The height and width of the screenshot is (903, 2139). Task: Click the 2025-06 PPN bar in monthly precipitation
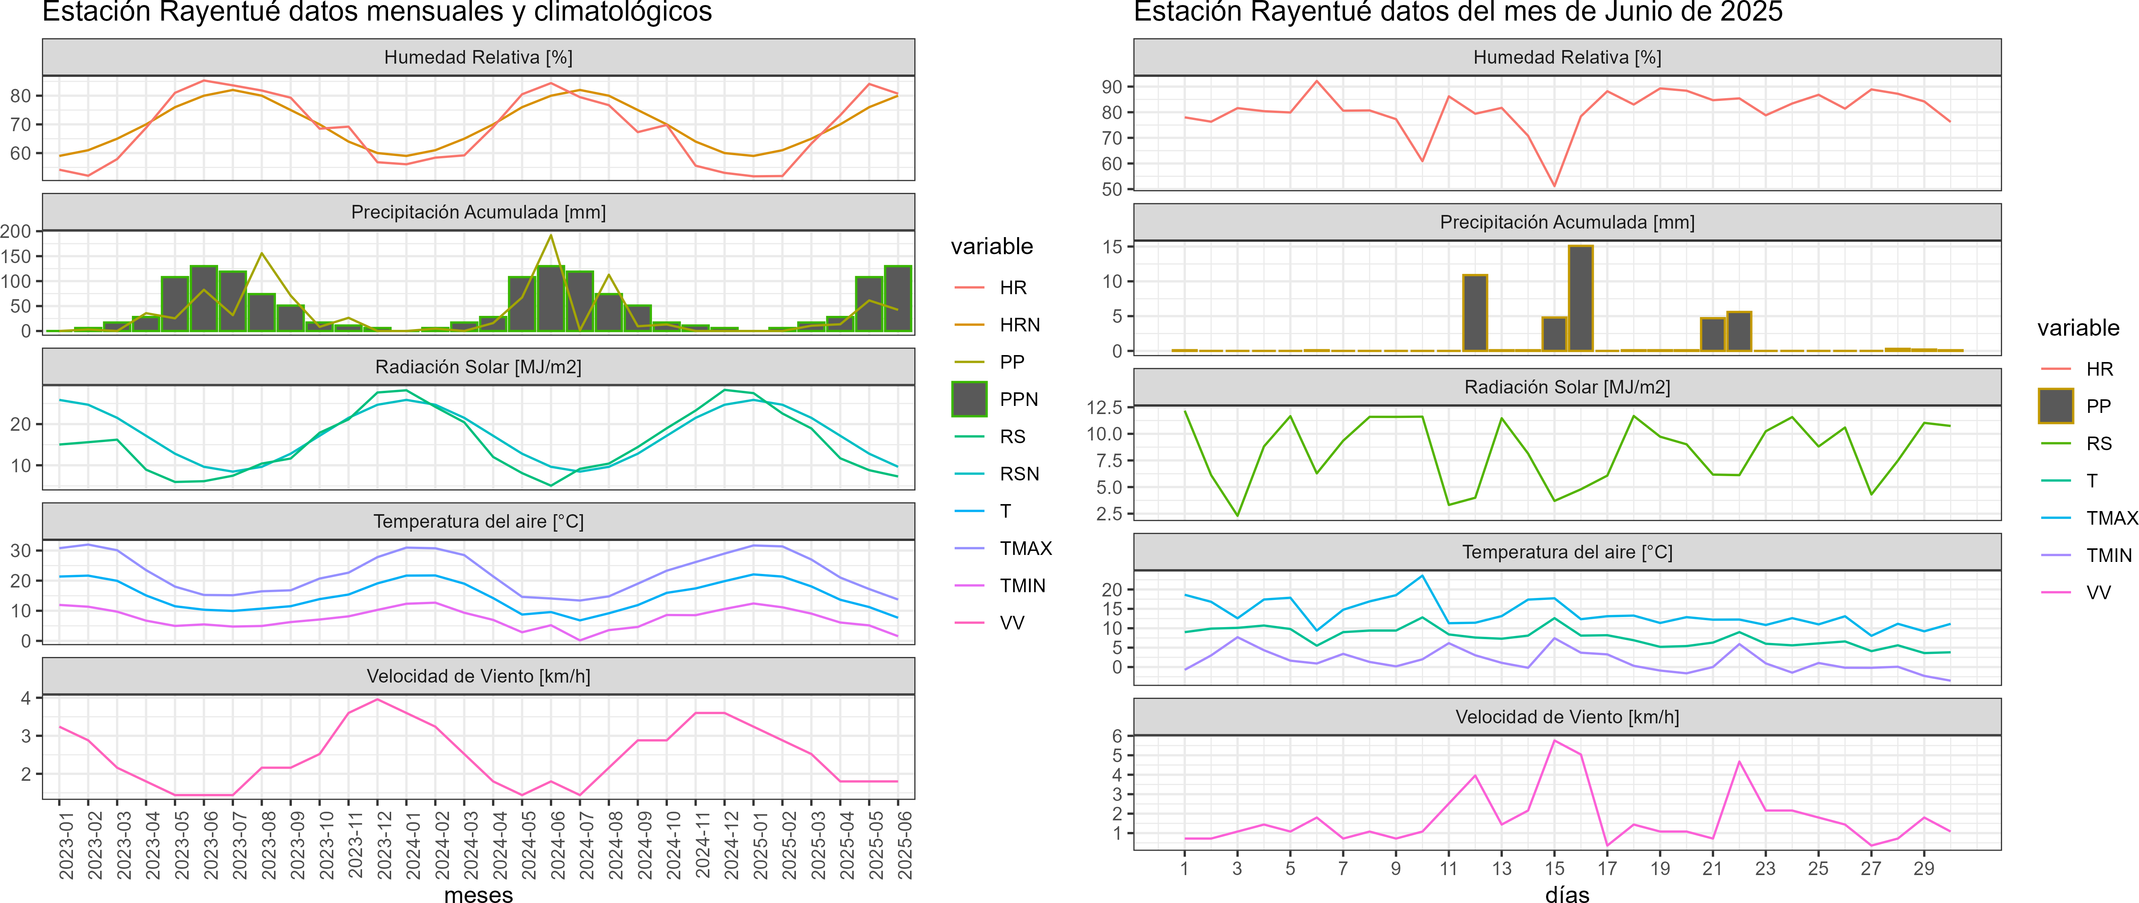tap(898, 299)
